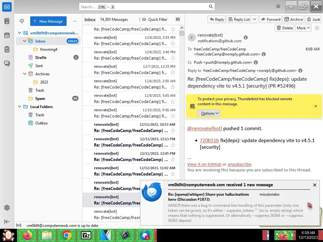Close the new message notification popup
The image size is (323, 242).
coord(314,185)
